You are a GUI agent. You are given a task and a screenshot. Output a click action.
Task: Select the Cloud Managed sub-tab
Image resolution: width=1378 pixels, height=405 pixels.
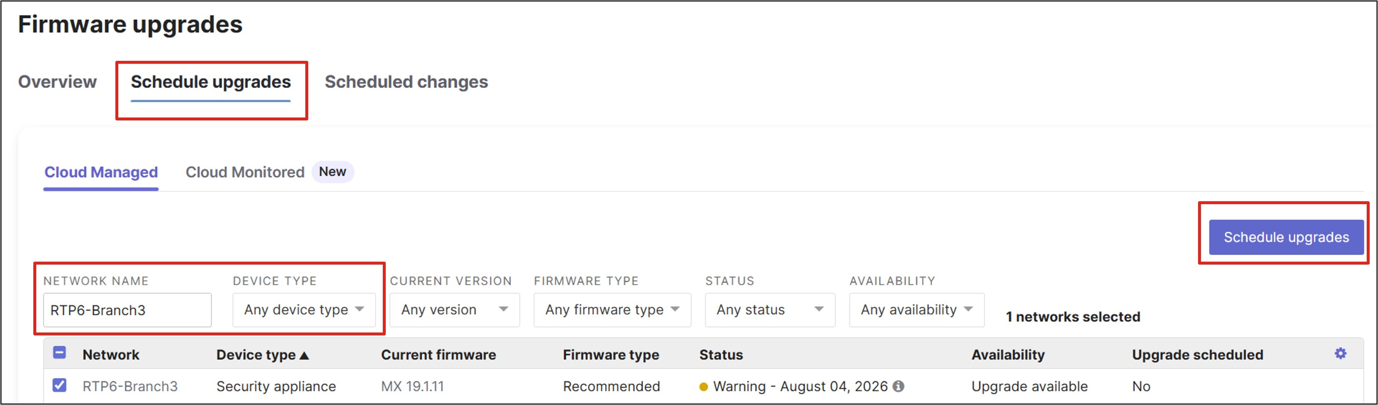tap(101, 172)
